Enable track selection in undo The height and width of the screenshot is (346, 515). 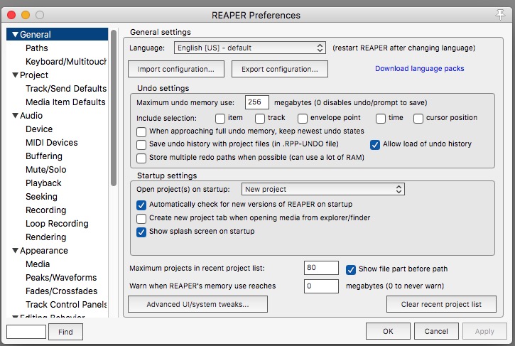[x=260, y=118]
